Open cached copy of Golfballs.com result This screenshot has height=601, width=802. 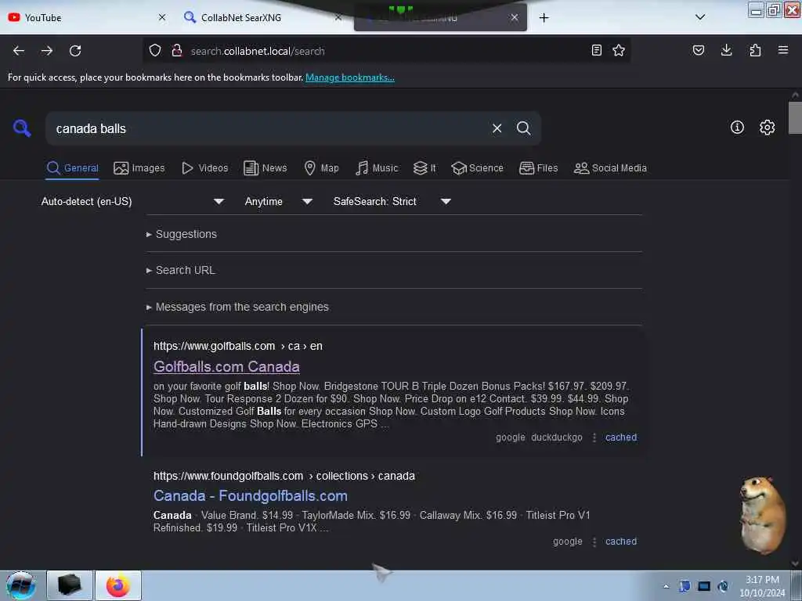(621, 437)
